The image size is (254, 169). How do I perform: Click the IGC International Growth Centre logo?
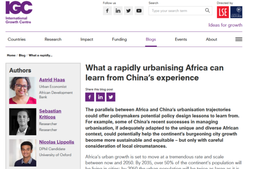19,12
